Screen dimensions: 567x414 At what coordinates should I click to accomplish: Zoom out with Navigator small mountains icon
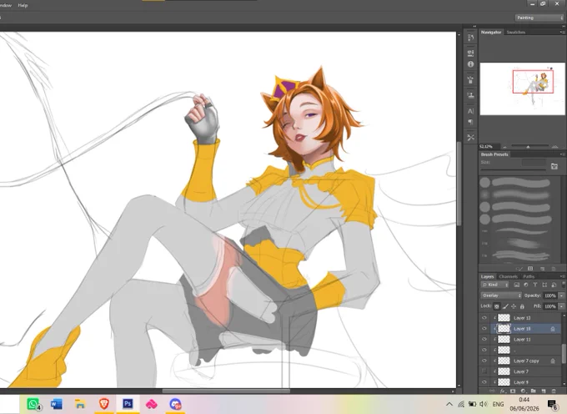point(504,147)
